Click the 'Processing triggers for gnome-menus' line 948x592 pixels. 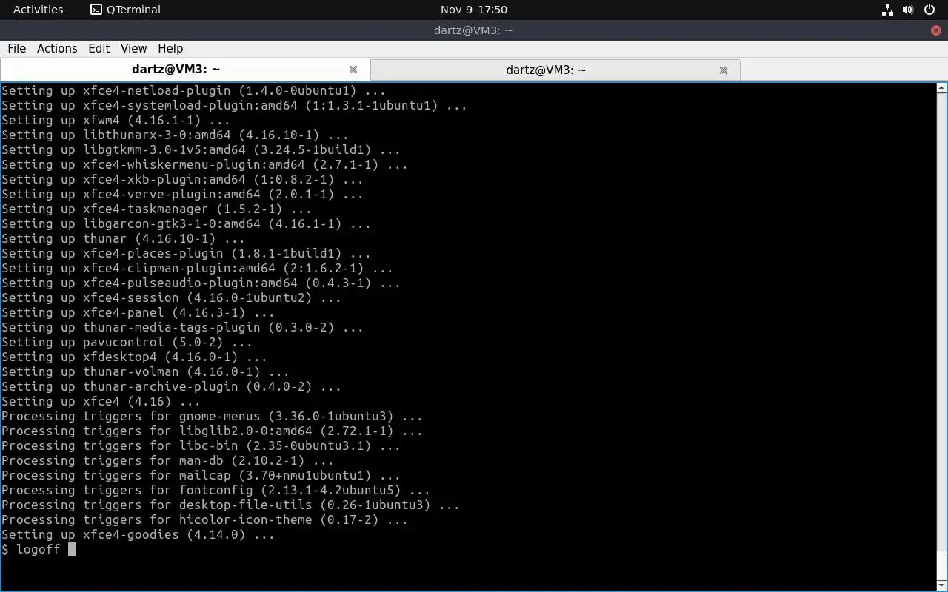click(x=212, y=416)
